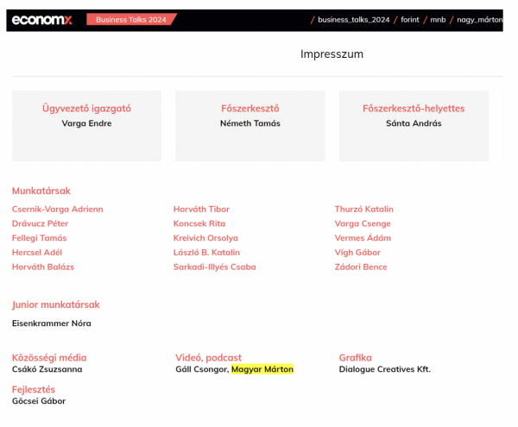Open Varga Csenge's author page
The image size is (518, 427).
363,223
